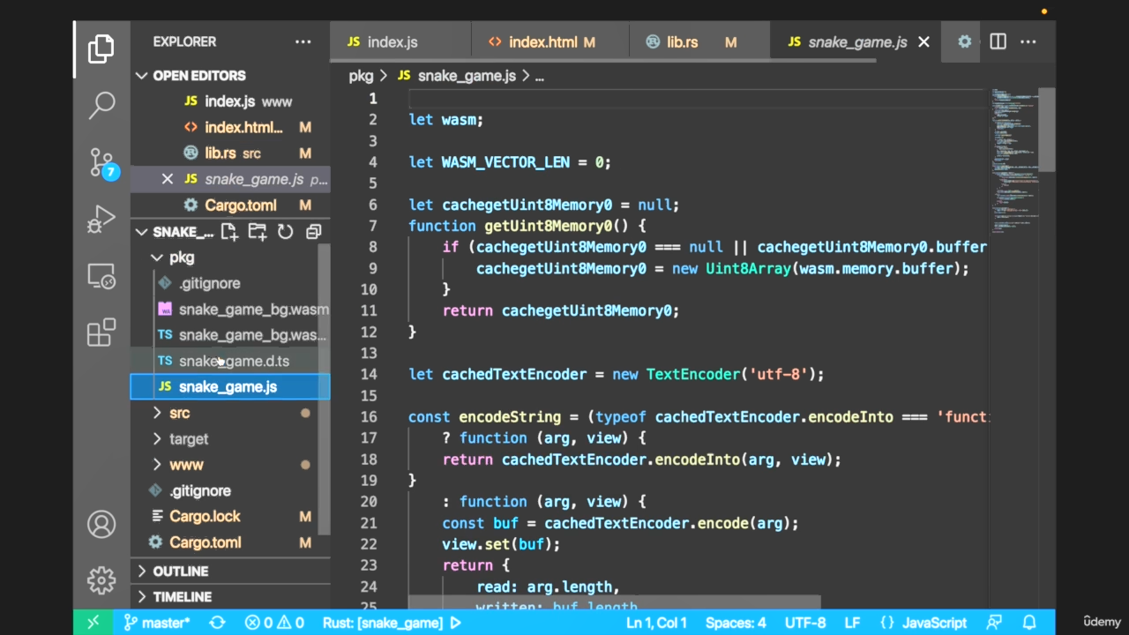Image resolution: width=1129 pixels, height=635 pixels.
Task: Click the master branch status button
Action: pyautogui.click(x=157, y=623)
